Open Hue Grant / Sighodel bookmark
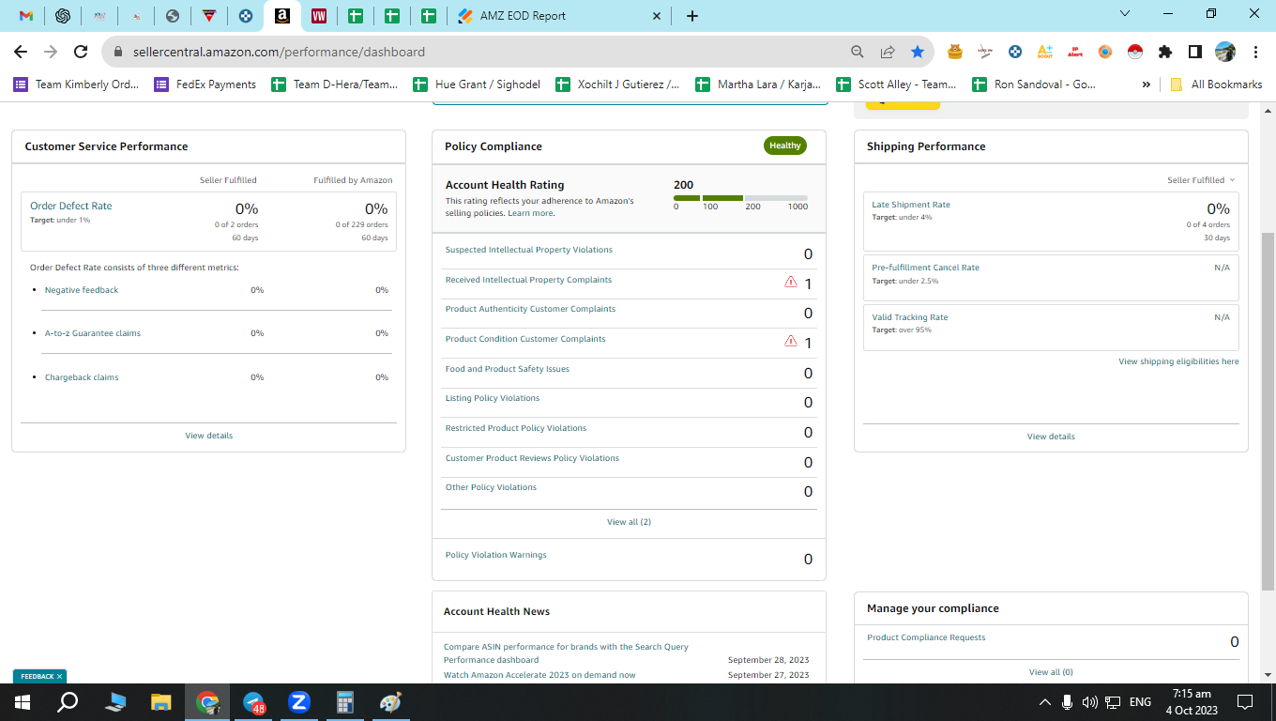Image resolution: width=1276 pixels, height=721 pixels. 477,84
